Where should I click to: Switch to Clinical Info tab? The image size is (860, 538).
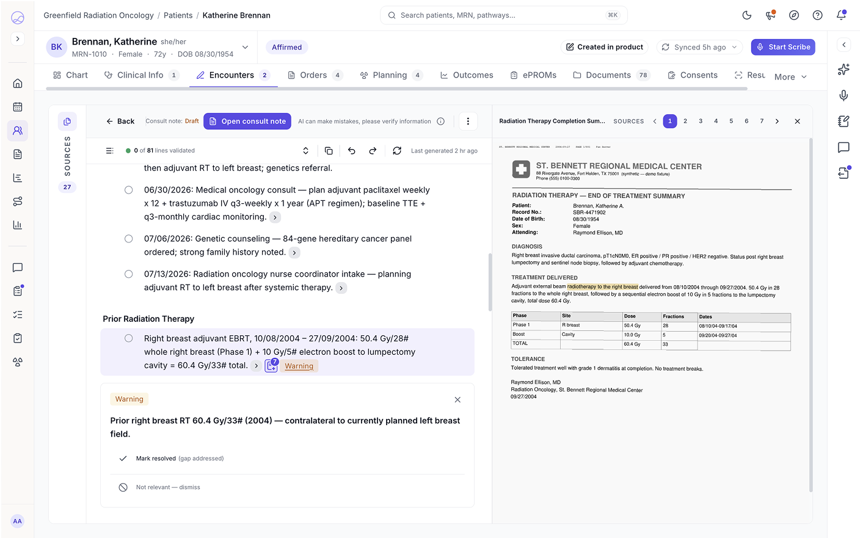141,75
